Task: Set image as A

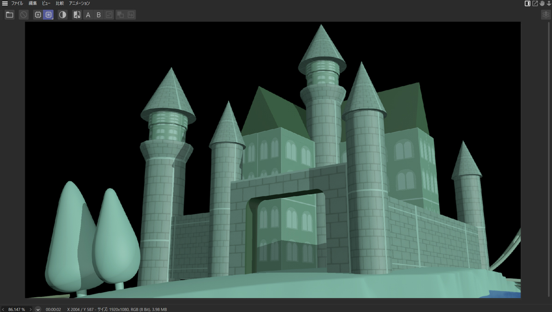Action: point(88,15)
